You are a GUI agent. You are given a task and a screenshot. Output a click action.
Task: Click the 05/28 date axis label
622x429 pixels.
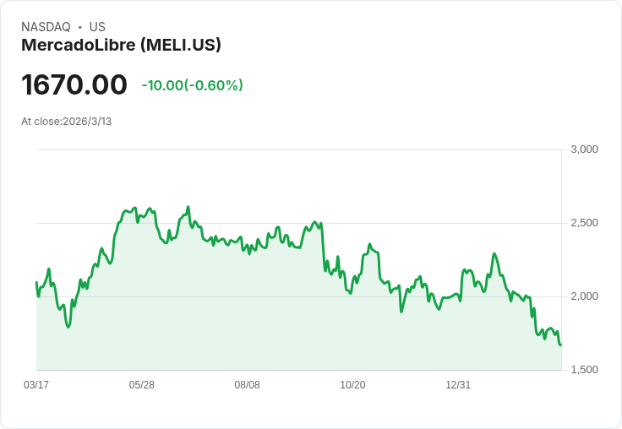(142, 384)
